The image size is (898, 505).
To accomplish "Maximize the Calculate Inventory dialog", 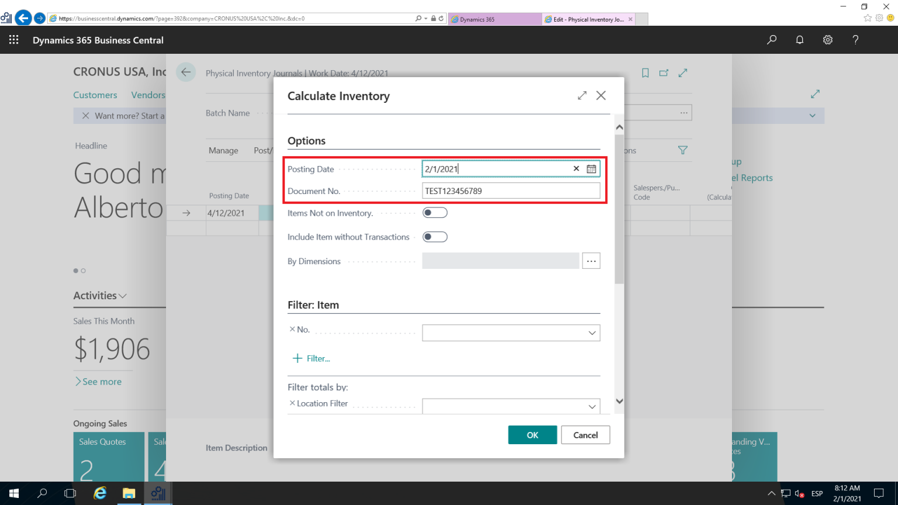I will [582, 95].
